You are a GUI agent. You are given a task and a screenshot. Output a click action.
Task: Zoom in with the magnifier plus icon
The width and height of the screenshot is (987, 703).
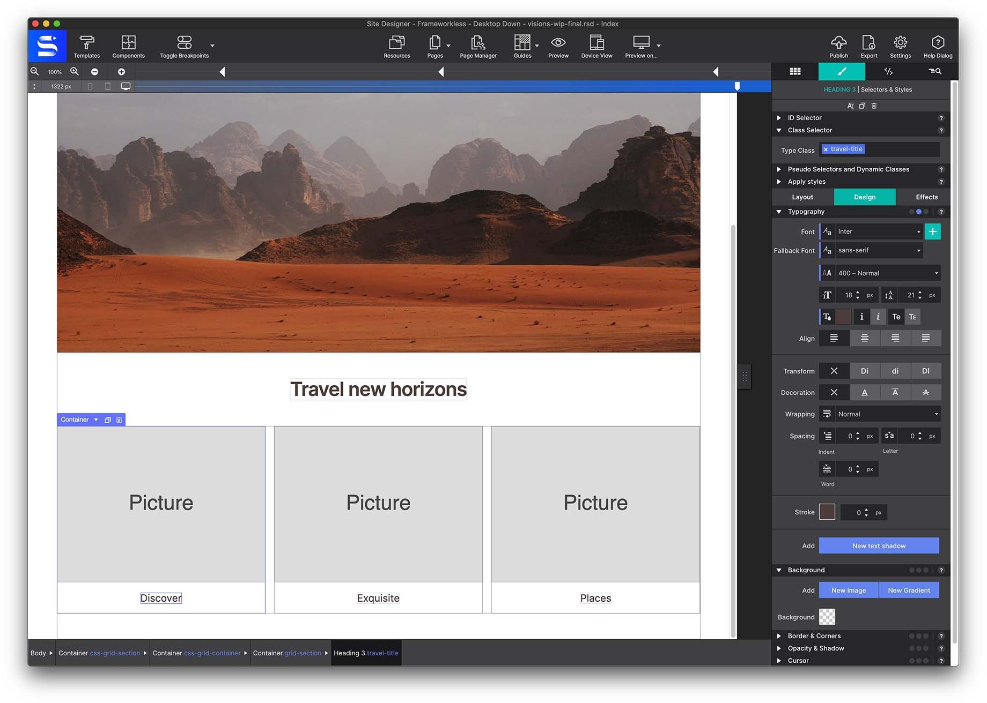point(75,71)
